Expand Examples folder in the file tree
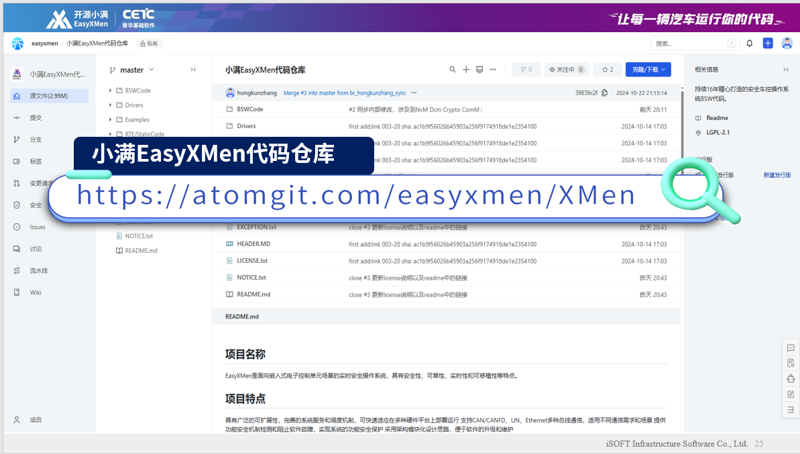This screenshot has width=800, height=454. click(x=110, y=119)
